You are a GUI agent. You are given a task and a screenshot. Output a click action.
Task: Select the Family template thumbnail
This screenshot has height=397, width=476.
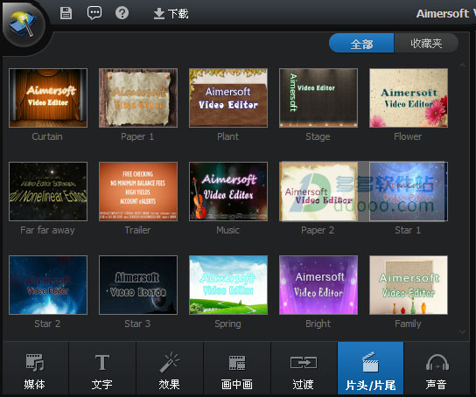[x=409, y=285]
